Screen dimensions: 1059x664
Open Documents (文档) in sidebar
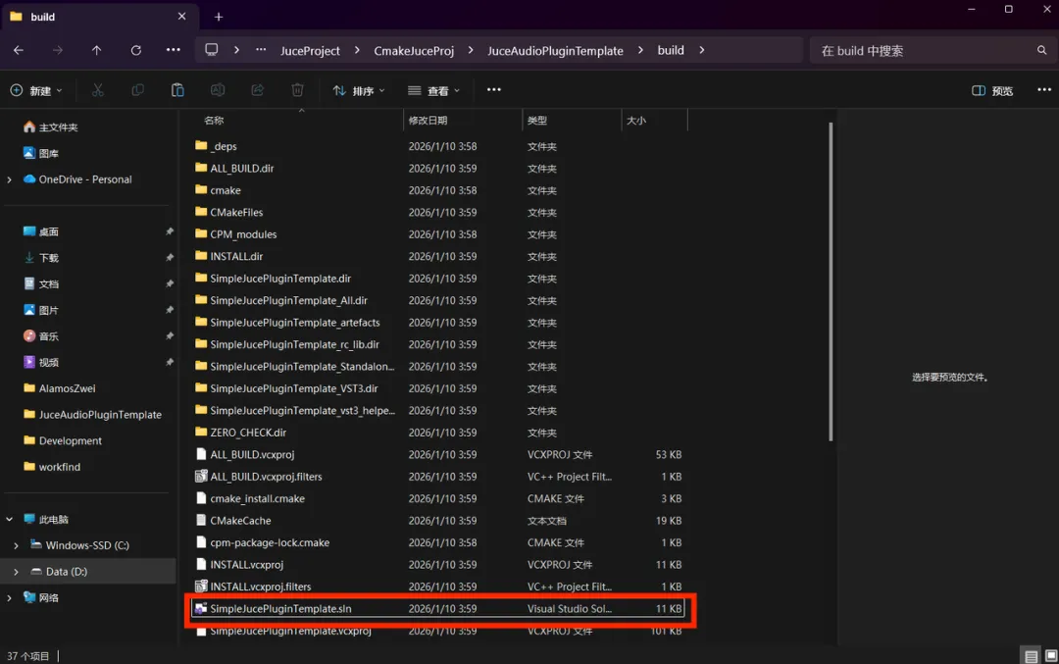[x=42, y=283]
